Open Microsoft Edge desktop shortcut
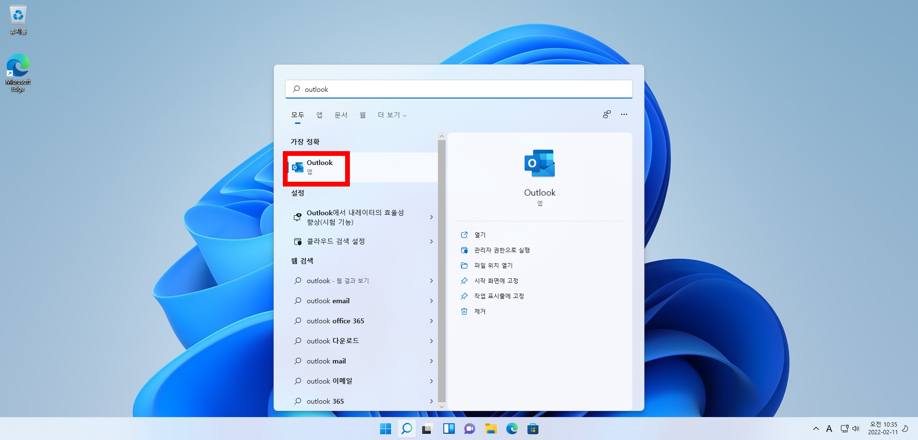This screenshot has height=440, width=918. click(18, 73)
